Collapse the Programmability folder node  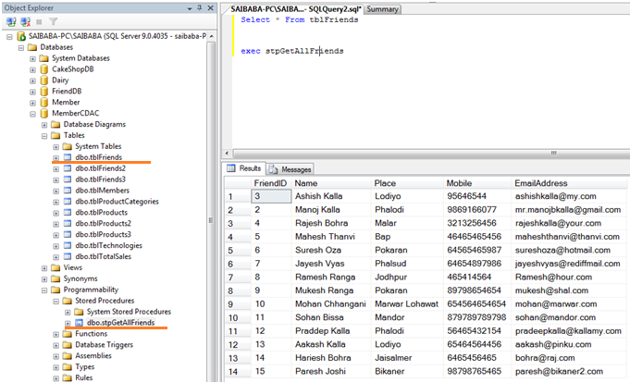coord(44,290)
